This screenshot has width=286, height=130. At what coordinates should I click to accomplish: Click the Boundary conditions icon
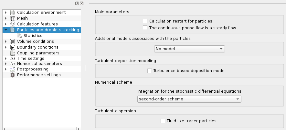point(13,47)
